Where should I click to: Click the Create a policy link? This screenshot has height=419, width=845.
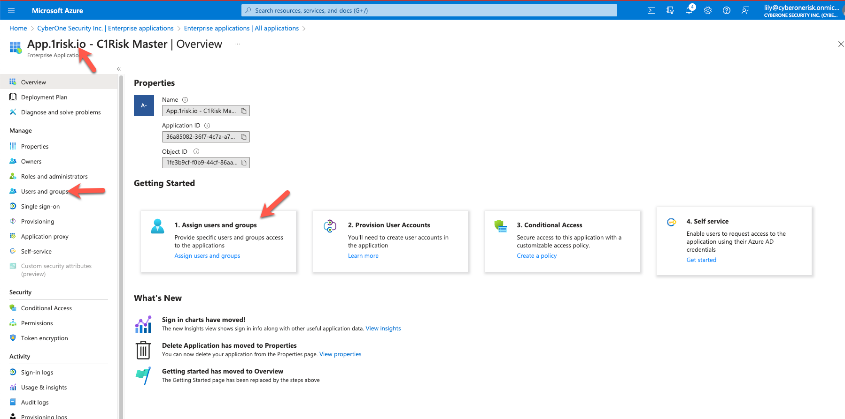pos(536,256)
